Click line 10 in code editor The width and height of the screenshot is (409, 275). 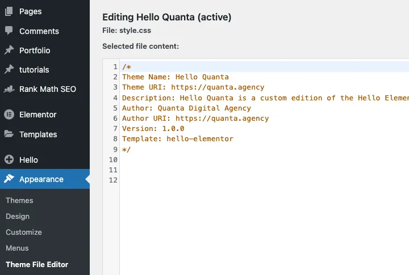[x=227, y=159]
